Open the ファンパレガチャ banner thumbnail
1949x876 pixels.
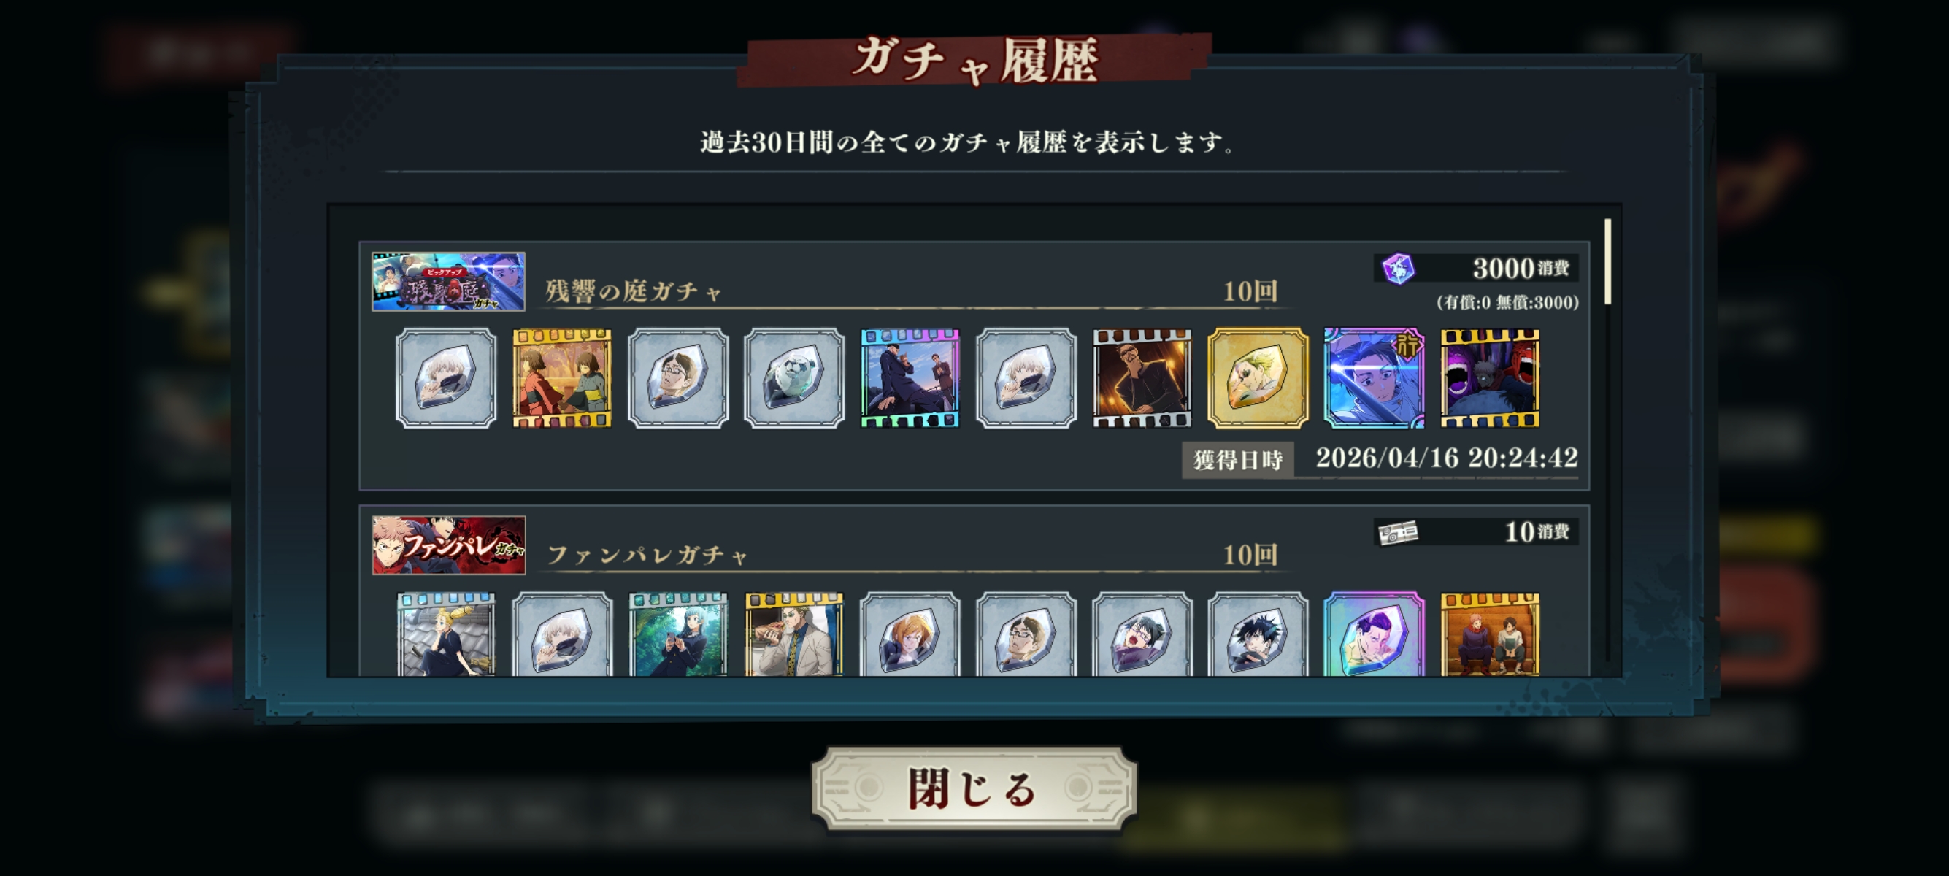(448, 545)
